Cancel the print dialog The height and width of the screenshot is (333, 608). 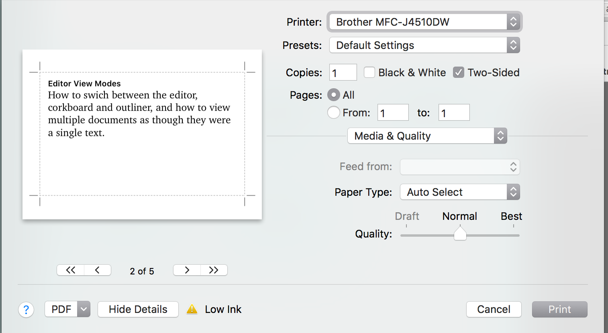[x=494, y=309]
